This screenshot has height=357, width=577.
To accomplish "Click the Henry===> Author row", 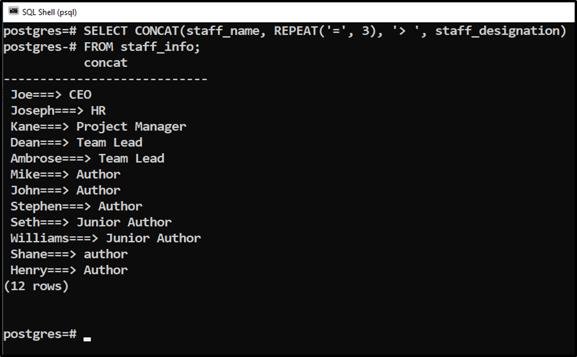I will point(69,271).
